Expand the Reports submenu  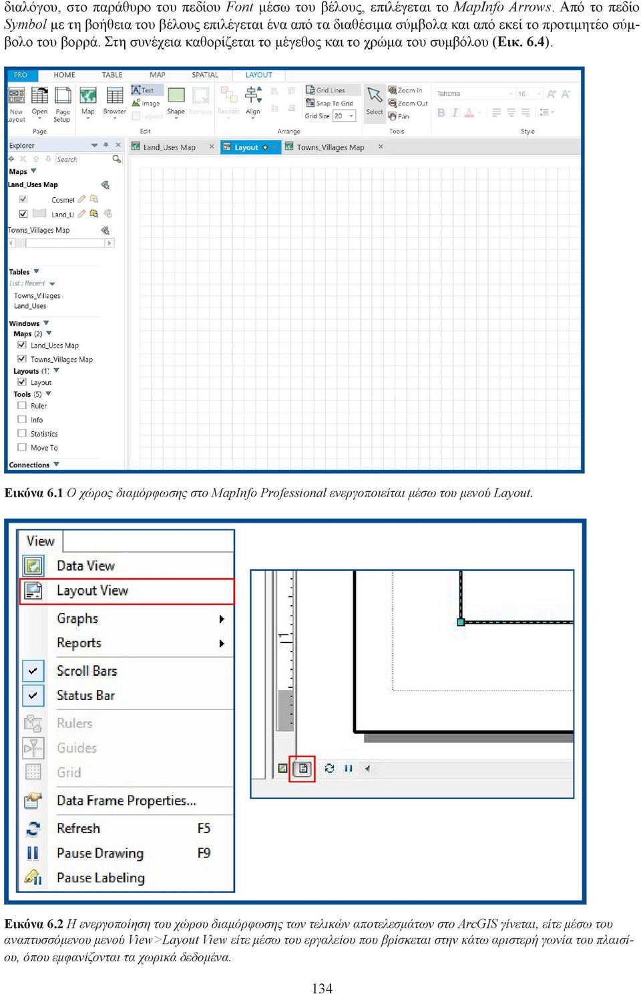pyautogui.click(x=222, y=644)
